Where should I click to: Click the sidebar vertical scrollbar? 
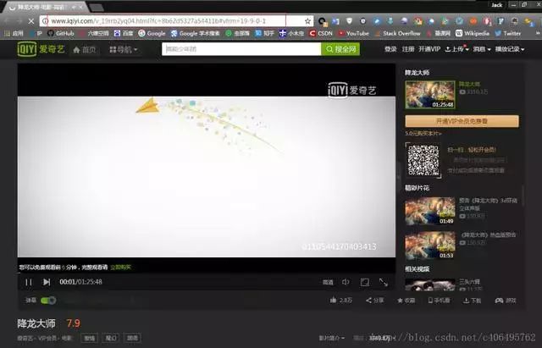click(523, 196)
